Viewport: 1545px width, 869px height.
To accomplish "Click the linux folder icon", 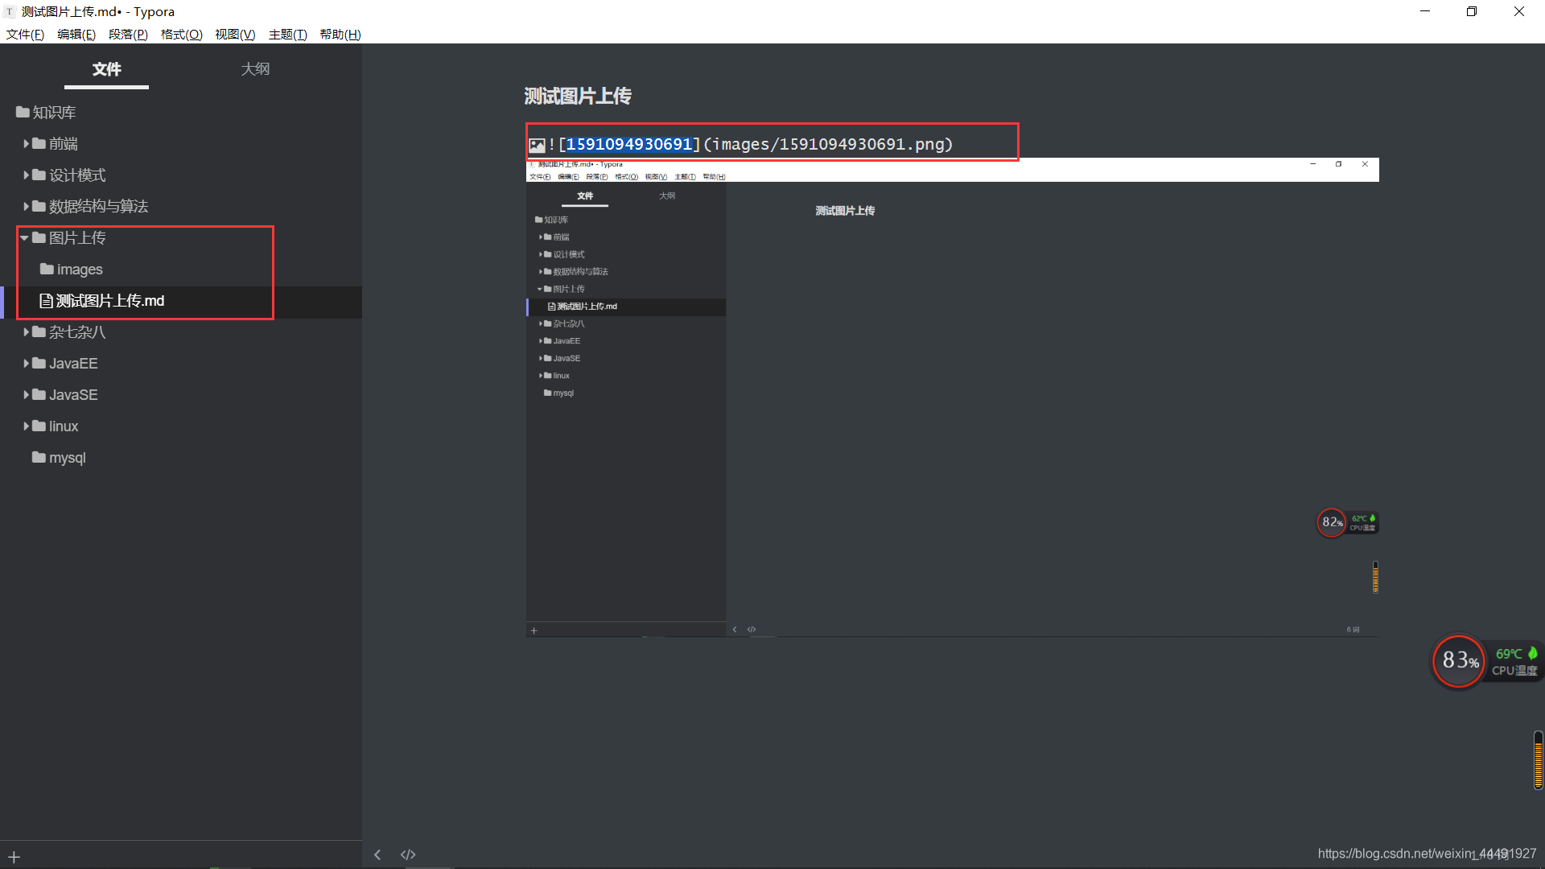I will click(39, 426).
